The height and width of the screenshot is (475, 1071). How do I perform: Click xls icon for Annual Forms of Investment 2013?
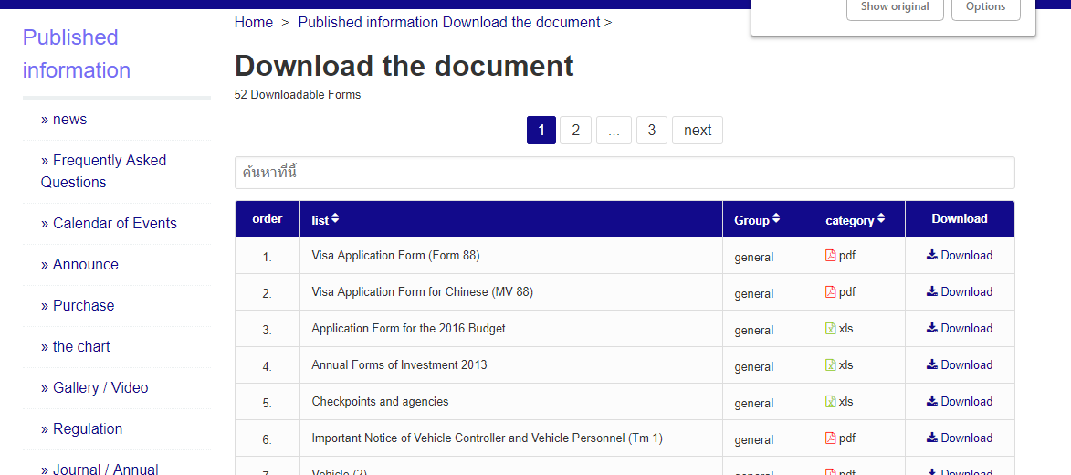831,365
